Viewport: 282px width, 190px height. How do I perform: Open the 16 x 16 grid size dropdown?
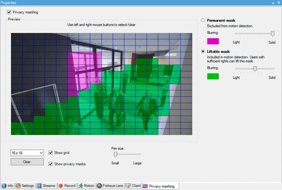pos(27,153)
